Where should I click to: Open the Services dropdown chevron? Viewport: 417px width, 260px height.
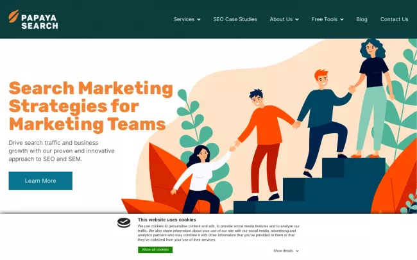(x=199, y=19)
